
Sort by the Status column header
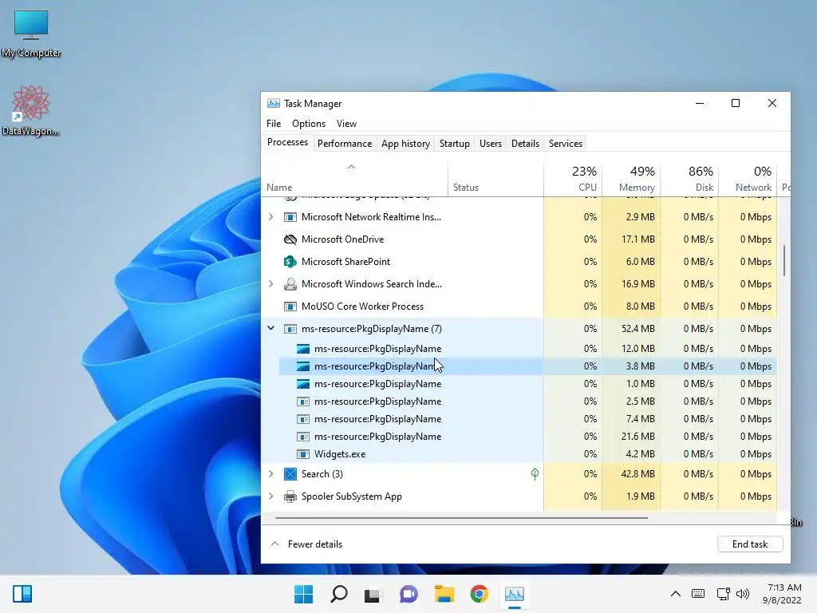pos(495,180)
